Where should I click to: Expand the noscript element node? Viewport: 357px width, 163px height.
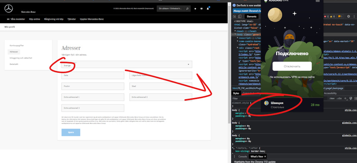point(238,38)
